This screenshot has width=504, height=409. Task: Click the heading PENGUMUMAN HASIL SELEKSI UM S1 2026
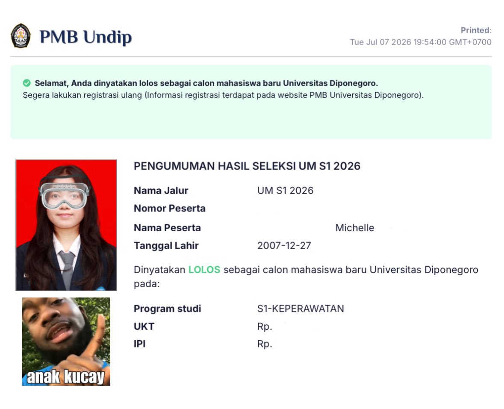click(x=247, y=166)
